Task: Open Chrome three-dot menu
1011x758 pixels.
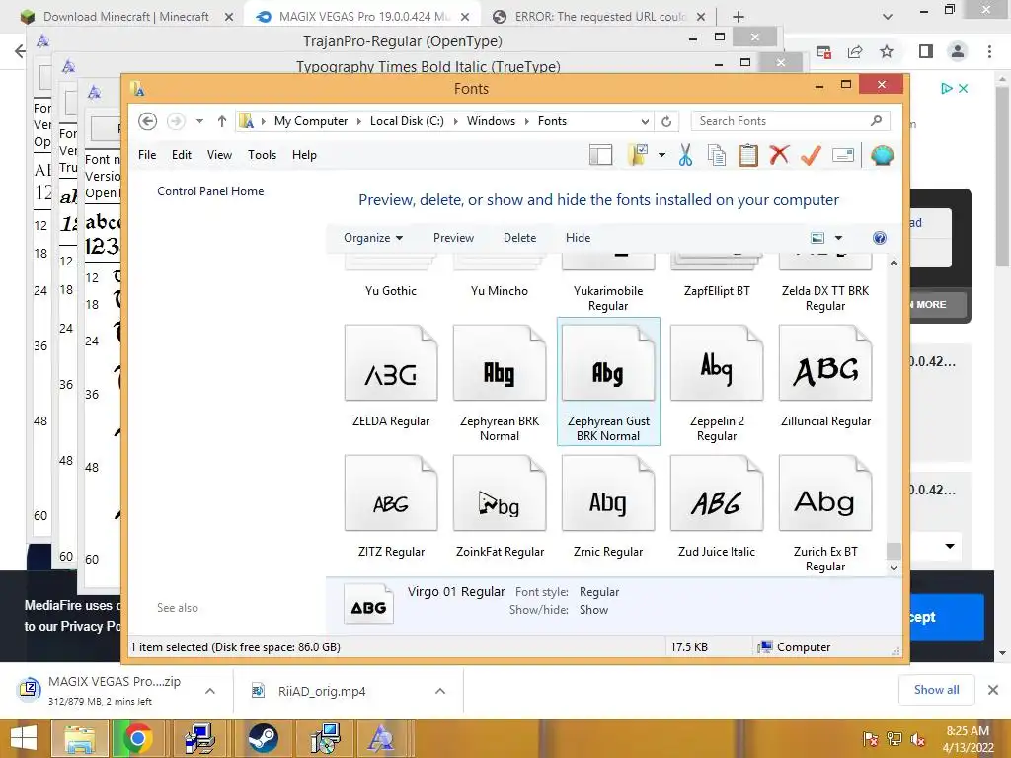Action: click(989, 51)
